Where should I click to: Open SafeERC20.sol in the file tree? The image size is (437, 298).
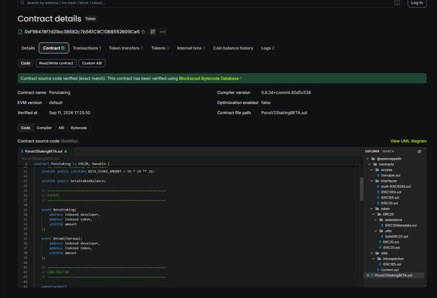(x=397, y=236)
